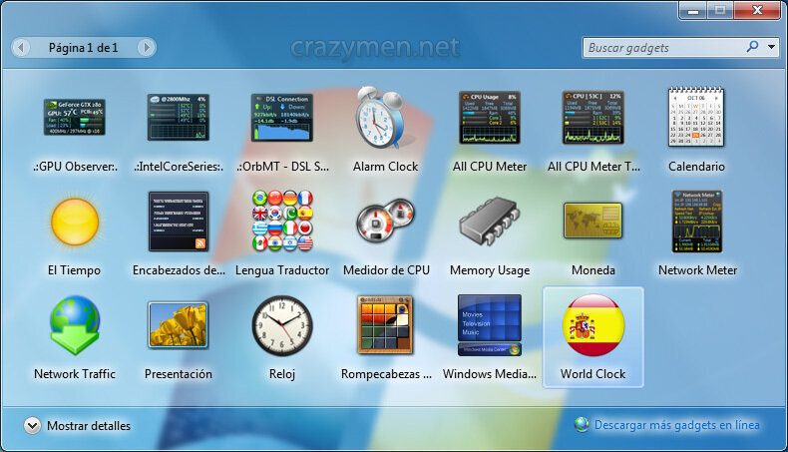Select the Network Traffic globe icon

[x=75, y=325]
